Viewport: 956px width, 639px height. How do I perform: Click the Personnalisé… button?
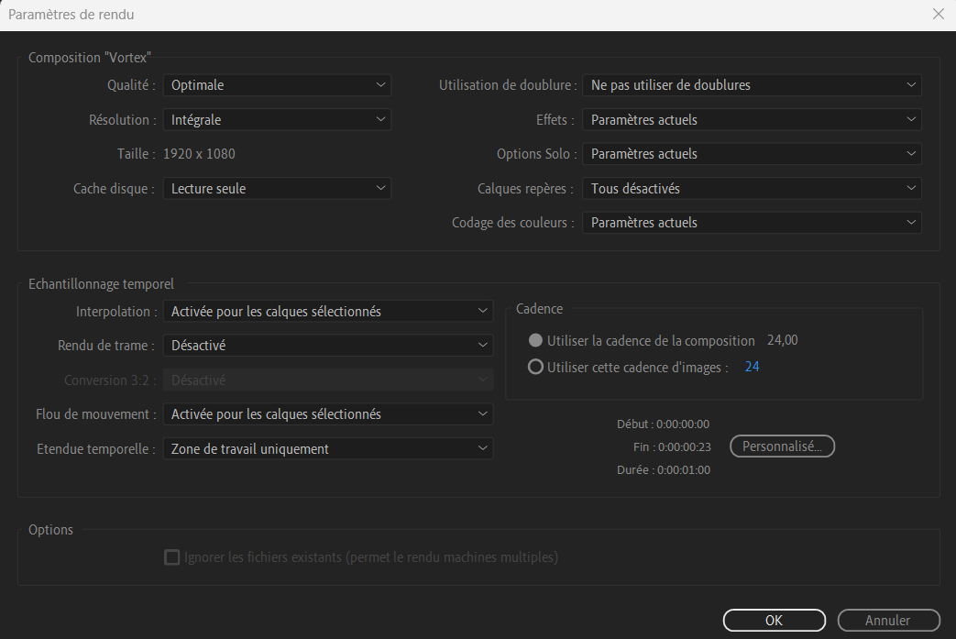point(782,446)
